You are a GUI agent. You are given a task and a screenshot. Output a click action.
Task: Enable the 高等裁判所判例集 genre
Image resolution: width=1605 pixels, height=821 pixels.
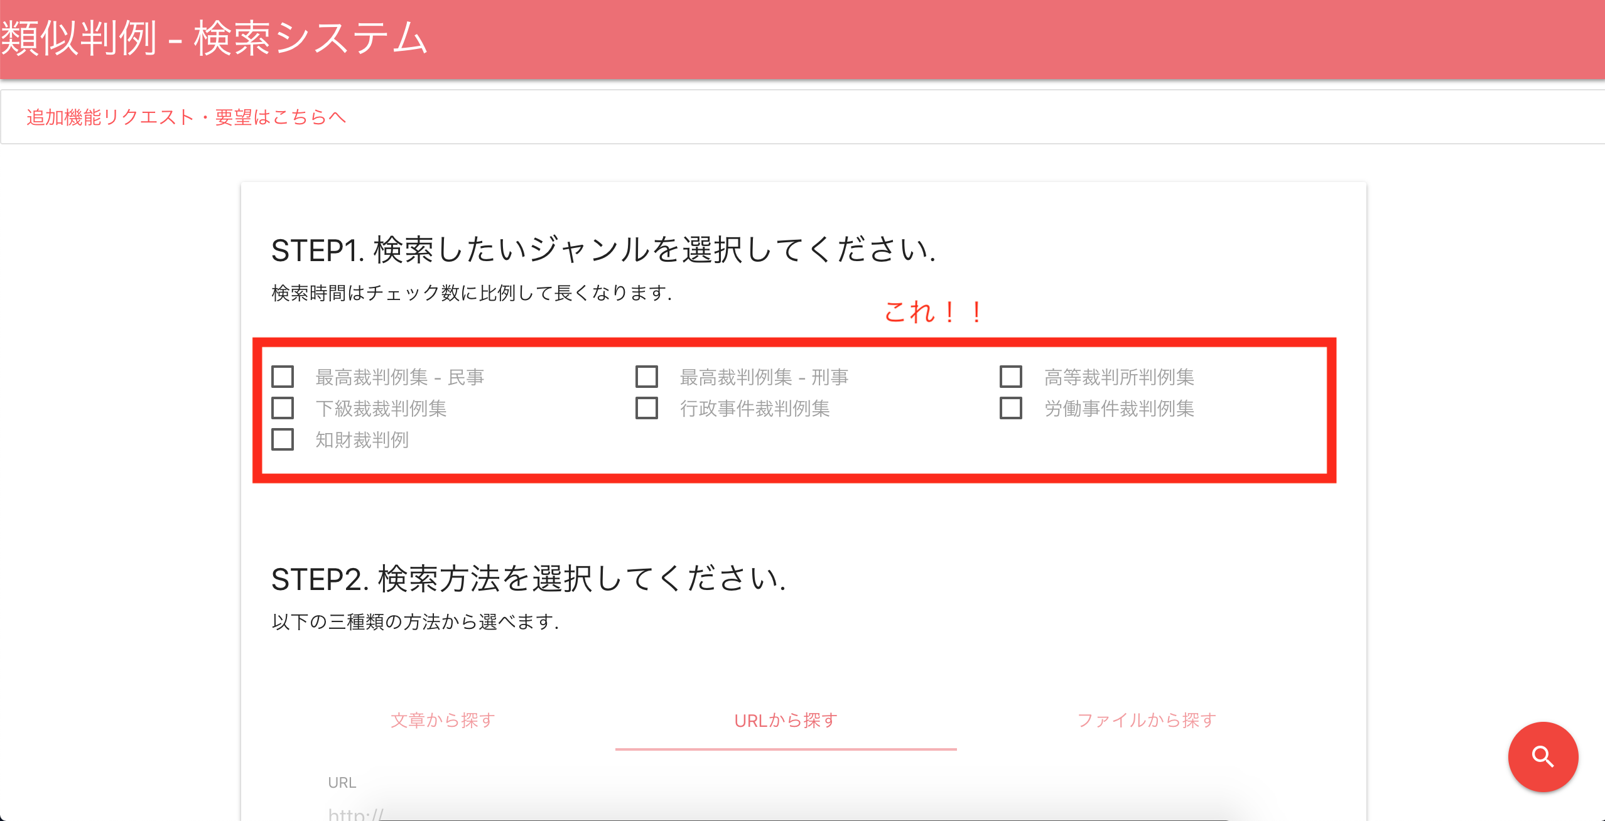(x=1011, y=377)
